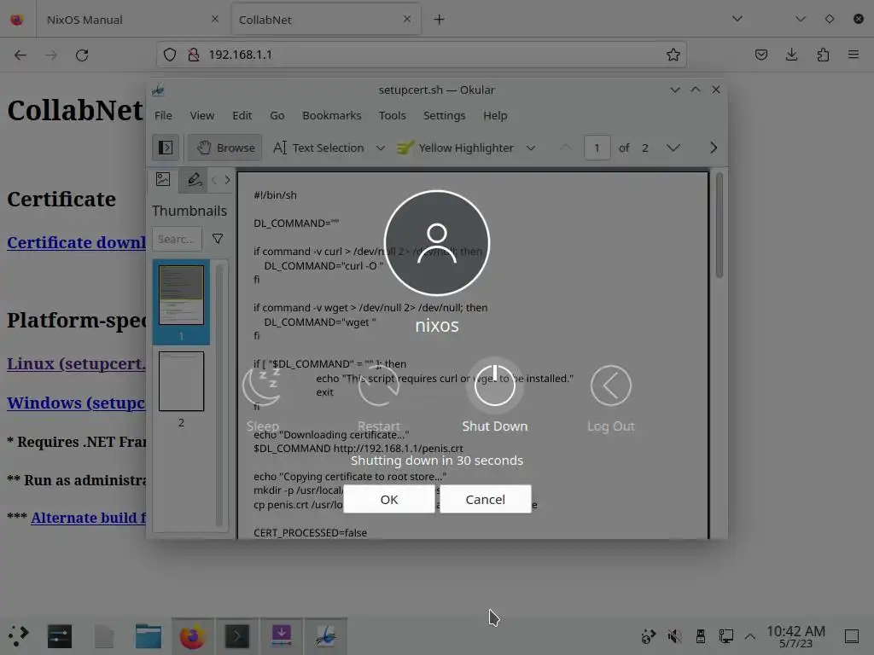Click the thumbnails search field
Image resolution: width=874 pixels, height=655 pixels.
click(177, 239)
